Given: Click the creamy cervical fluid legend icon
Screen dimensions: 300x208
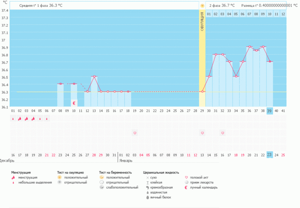Looking at the screenshot, I should (x=148, y=187).
